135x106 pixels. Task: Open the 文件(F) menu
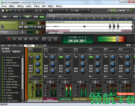[4, 6]
